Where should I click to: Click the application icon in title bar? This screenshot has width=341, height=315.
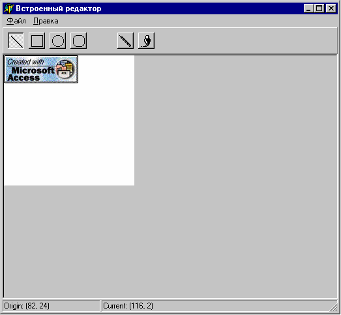[9, 8]
